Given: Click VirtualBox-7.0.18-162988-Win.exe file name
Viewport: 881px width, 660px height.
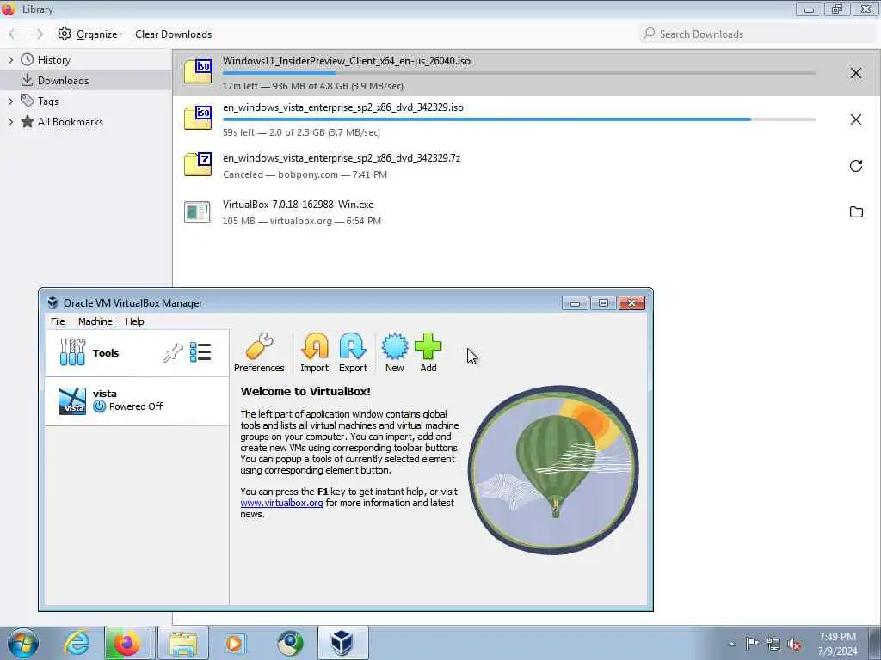Looking at the screenshot, I should coord(298,205).
